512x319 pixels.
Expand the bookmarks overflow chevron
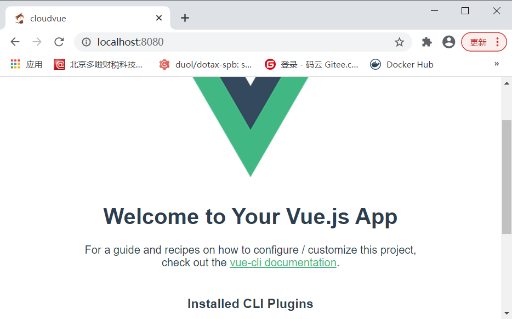[x=497, y=64]
